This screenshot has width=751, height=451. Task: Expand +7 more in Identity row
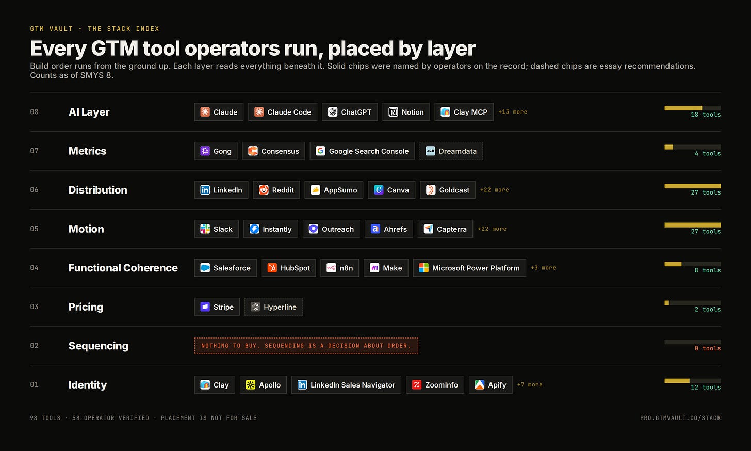point(530,384)
